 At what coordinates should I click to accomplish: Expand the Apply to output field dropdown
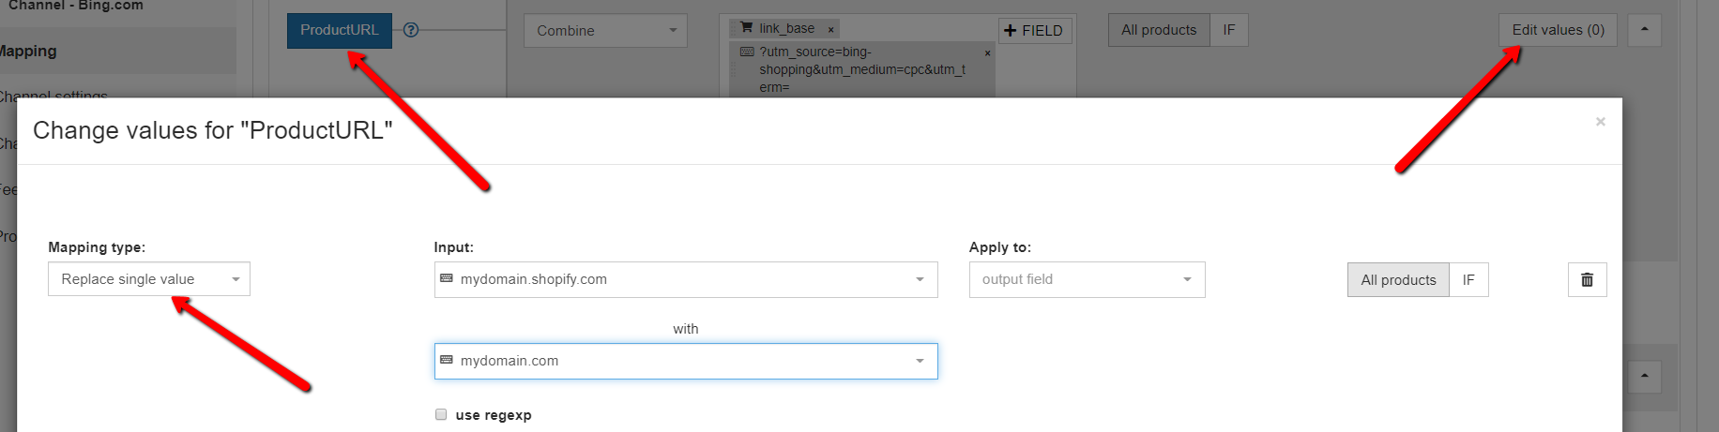click(x=1087, y=279)
